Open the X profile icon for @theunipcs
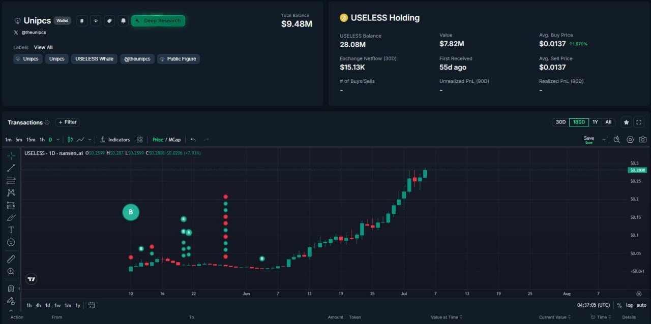Viewport: 651px width, 324px height. pyautogui.click(x=16, y=33)
